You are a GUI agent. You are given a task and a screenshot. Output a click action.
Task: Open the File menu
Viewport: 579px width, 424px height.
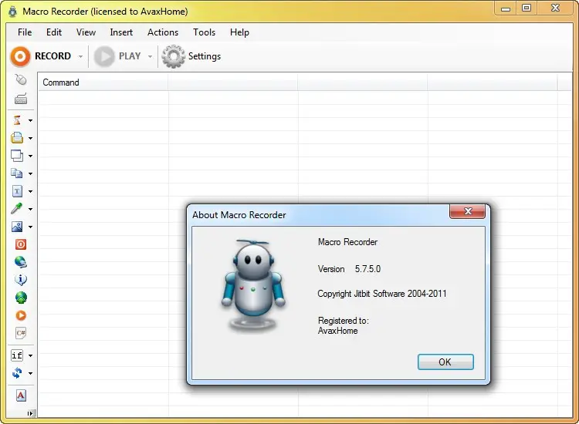tap(25, 32)
